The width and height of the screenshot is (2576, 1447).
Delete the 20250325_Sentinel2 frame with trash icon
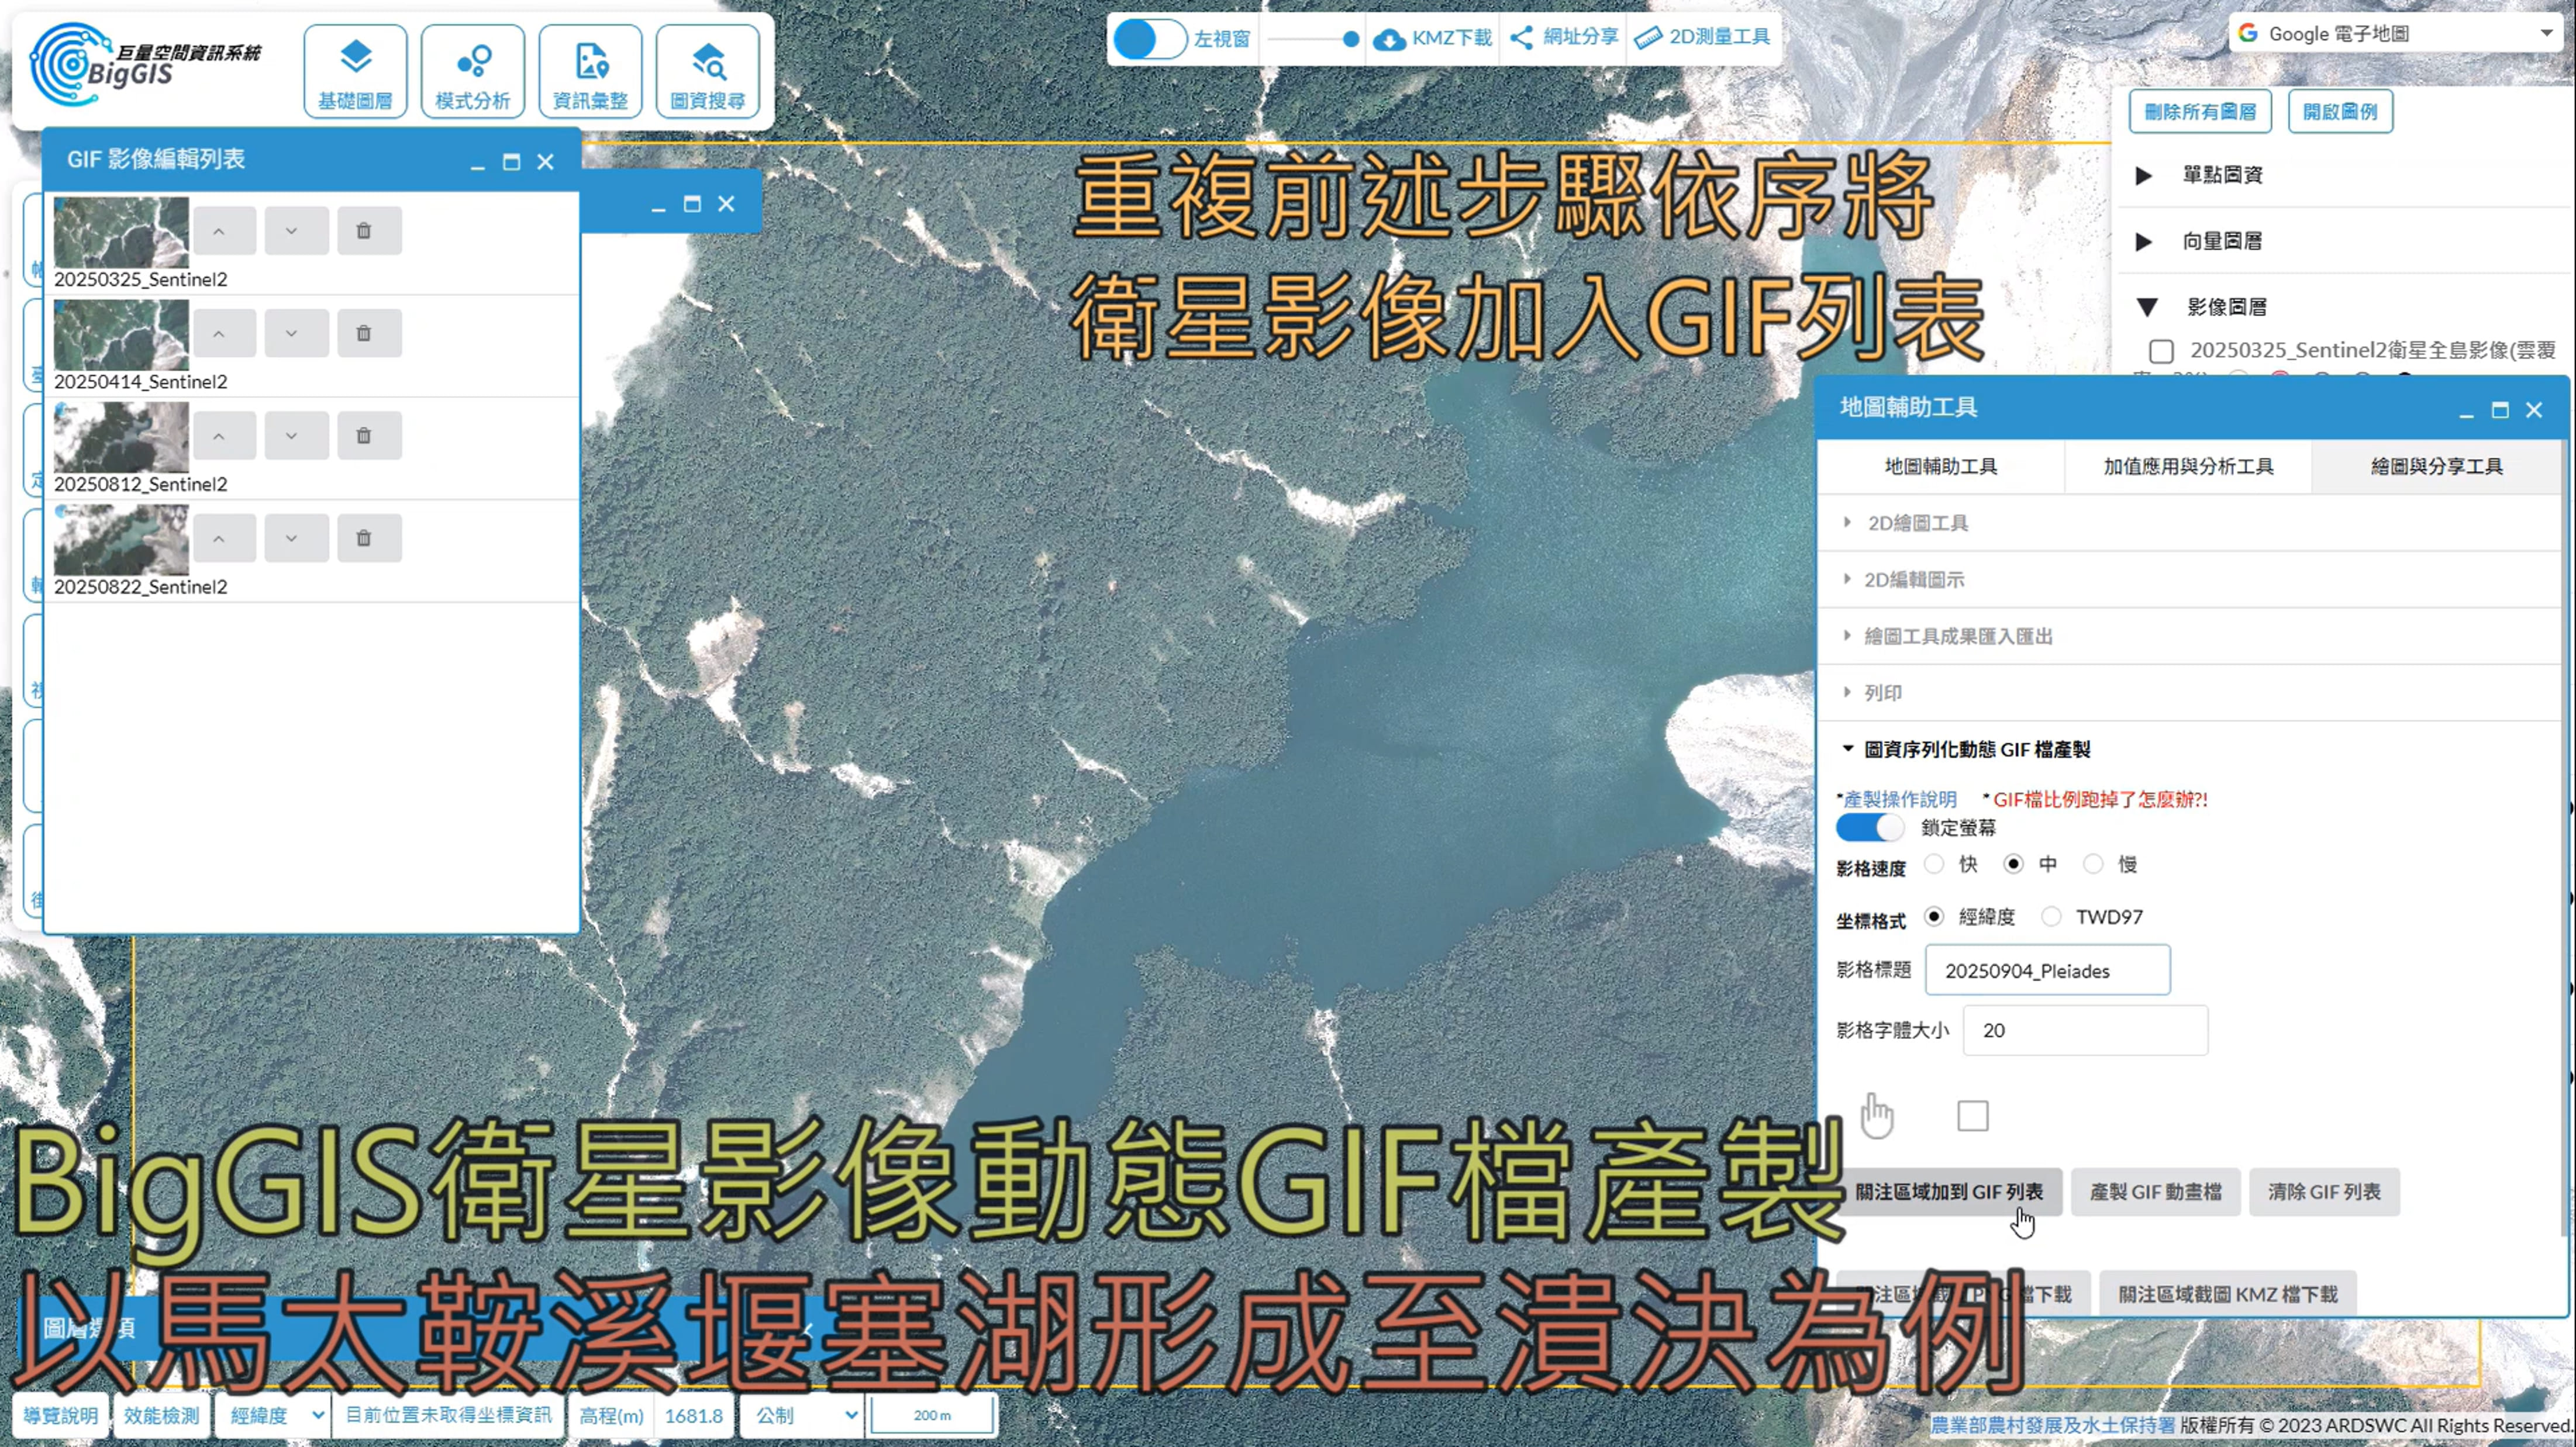point(364,231)
